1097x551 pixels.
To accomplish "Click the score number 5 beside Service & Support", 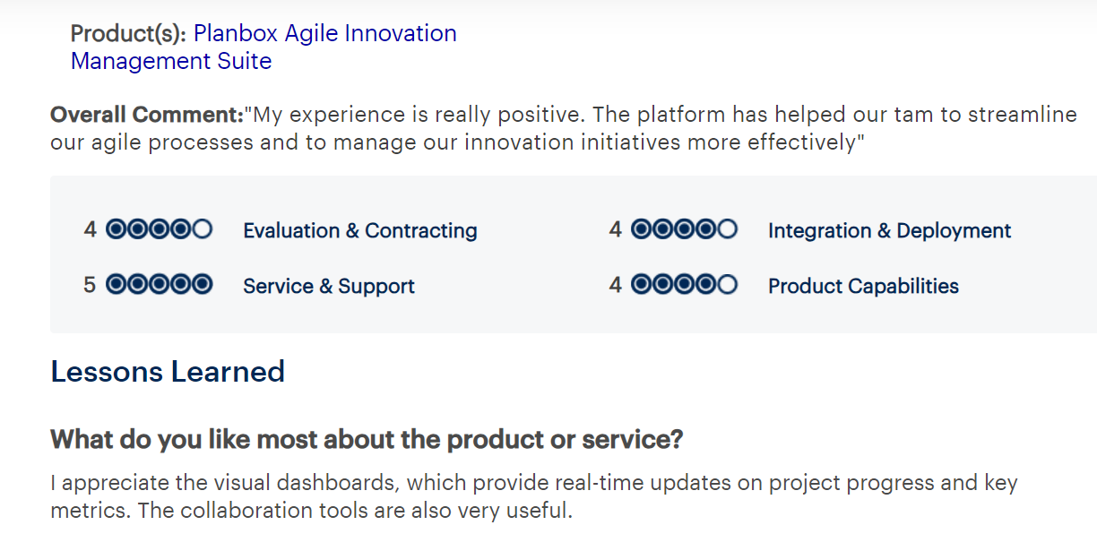I will pyautogui.click(x=90, y=285).
